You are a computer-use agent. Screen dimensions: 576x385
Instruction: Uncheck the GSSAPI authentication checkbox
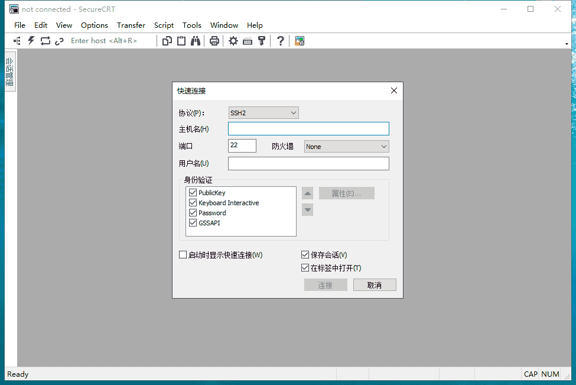193,223
